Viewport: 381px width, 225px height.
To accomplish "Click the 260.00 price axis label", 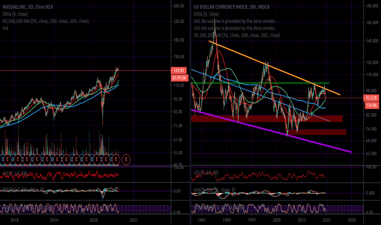I will click(179, 6).
